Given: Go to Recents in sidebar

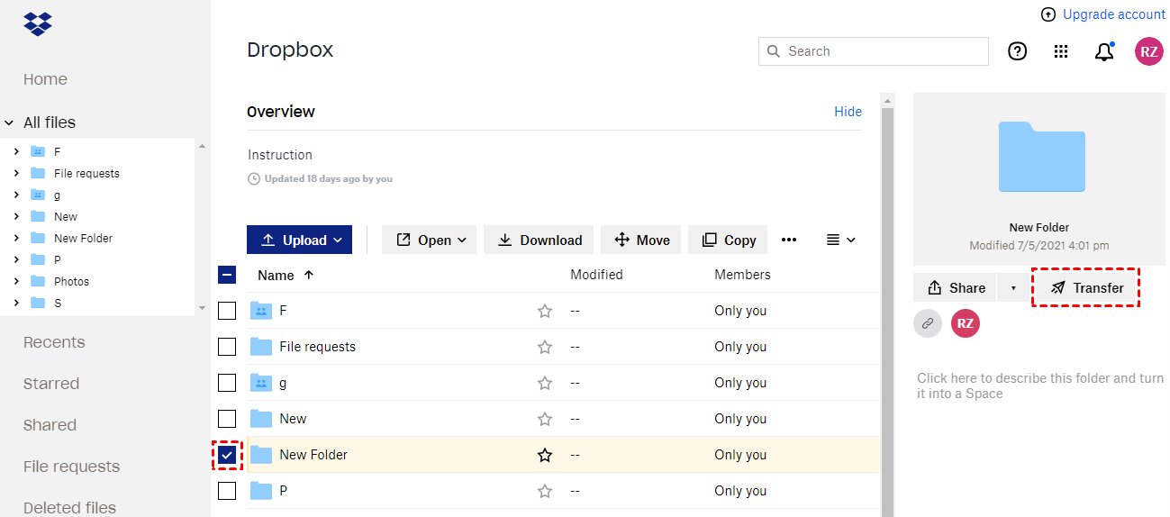Looking at the screenshot, I should pos(54,342).
